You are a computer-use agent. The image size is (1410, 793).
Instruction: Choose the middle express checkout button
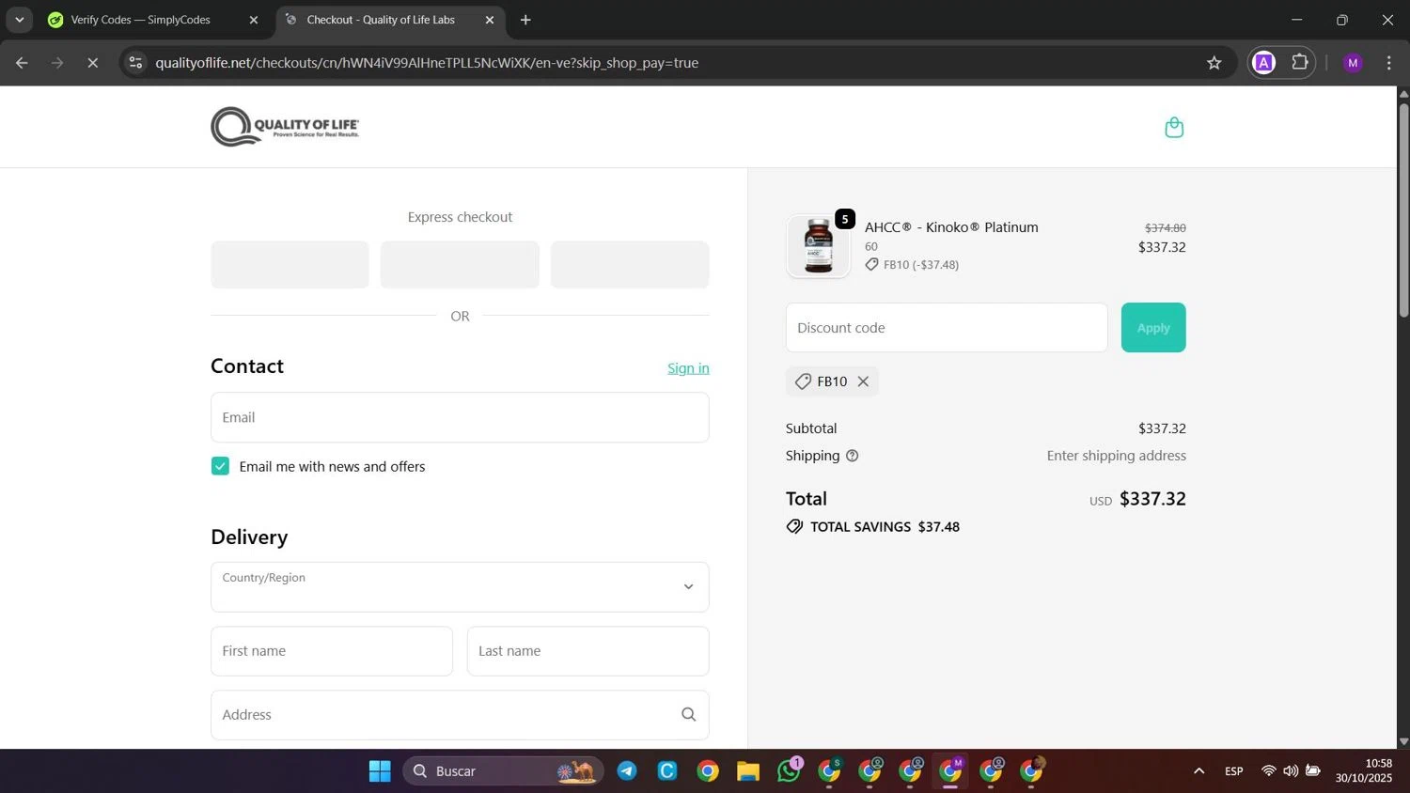pos(460,264)
